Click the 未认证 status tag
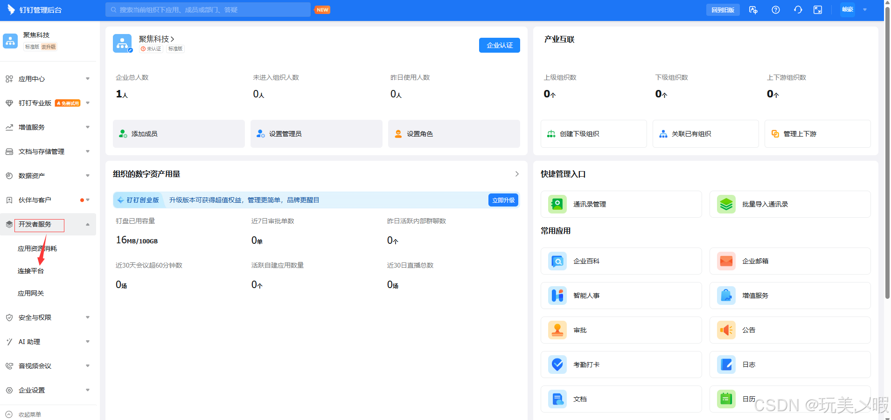The width and height of the screenshot is (891, 420). tap(151, 49)
